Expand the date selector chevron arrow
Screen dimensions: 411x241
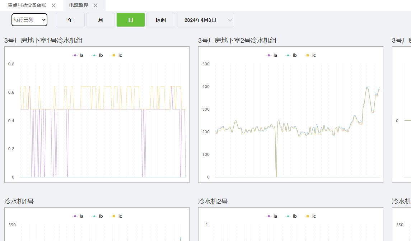coord(230,20)
